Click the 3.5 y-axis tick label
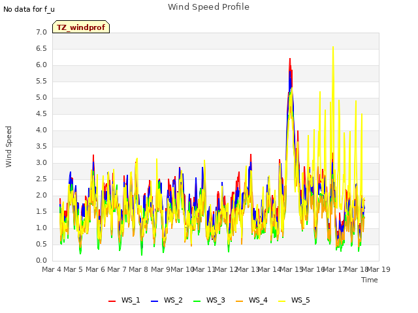Screen dimensions: 418x313 [x=41, y=146]
